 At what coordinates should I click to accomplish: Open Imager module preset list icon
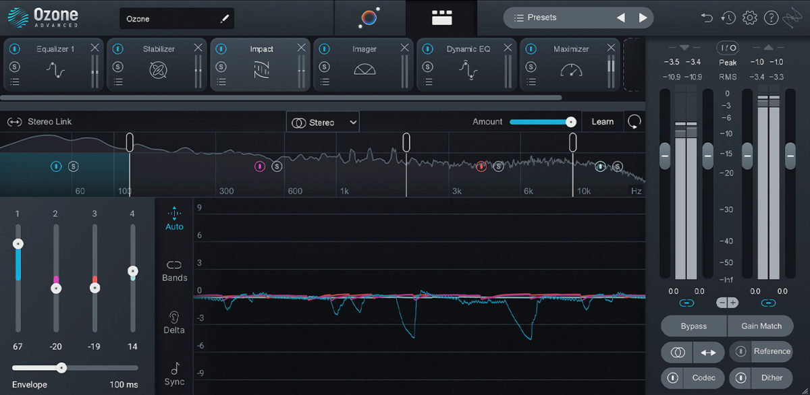324,82
